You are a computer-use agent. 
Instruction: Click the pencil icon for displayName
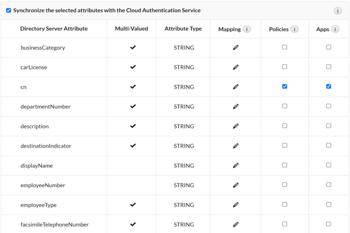pos(235,166)
